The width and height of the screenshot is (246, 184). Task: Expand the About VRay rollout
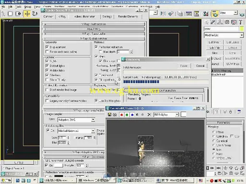coord(94,29)
